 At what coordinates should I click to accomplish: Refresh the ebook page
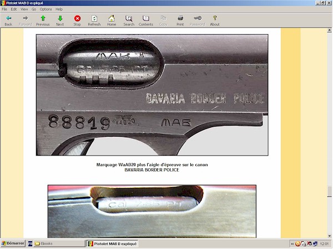tap(94, 18)
